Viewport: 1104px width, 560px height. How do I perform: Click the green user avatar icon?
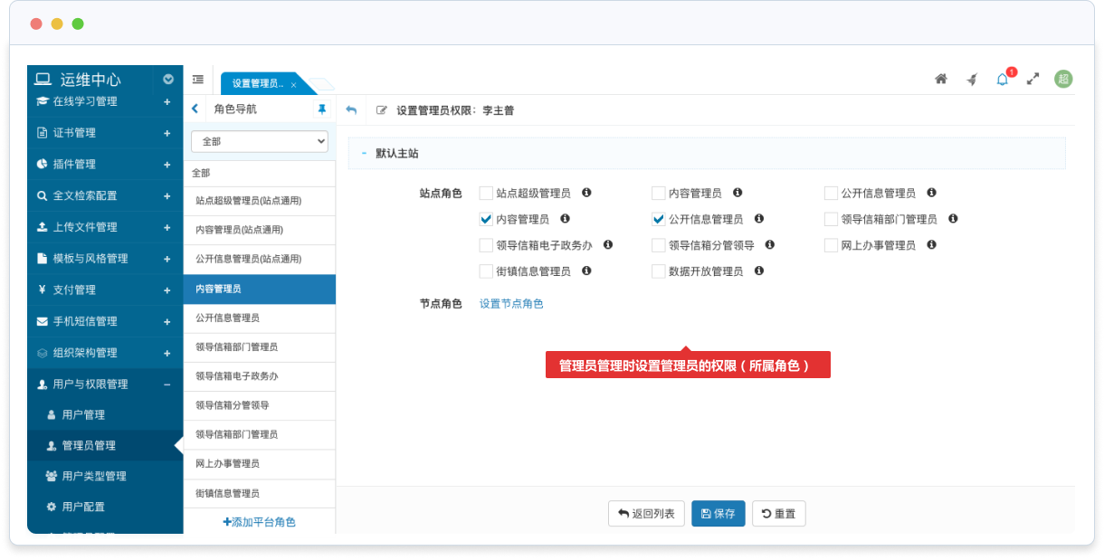(x=1063, y=80)
